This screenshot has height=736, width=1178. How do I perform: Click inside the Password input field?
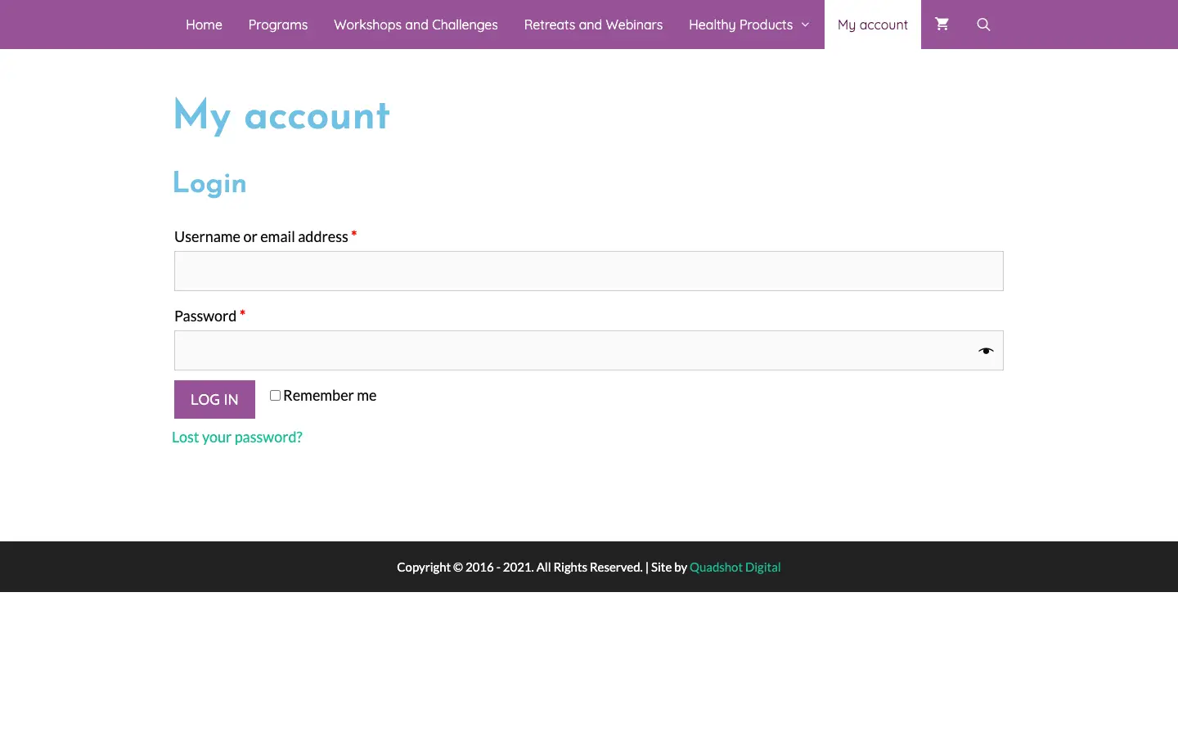click(x=573, y=351)
